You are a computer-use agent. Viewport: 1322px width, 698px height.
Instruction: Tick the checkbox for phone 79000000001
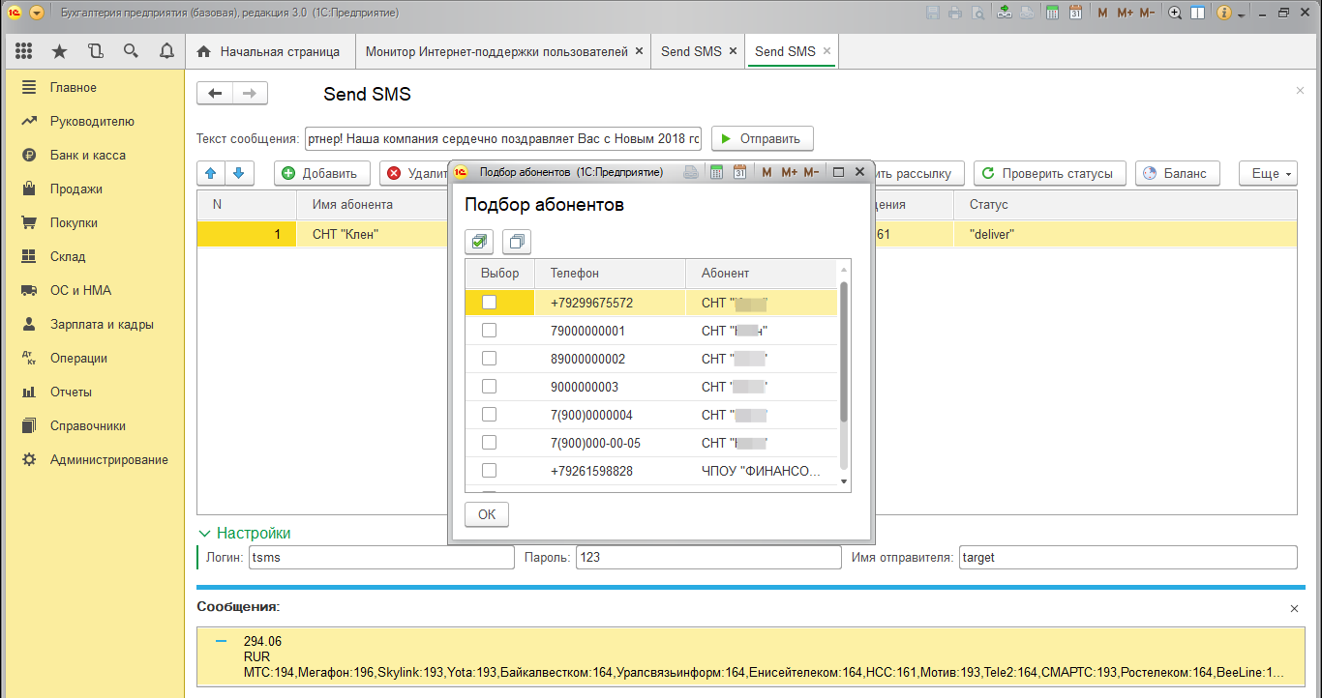point(489,331)
